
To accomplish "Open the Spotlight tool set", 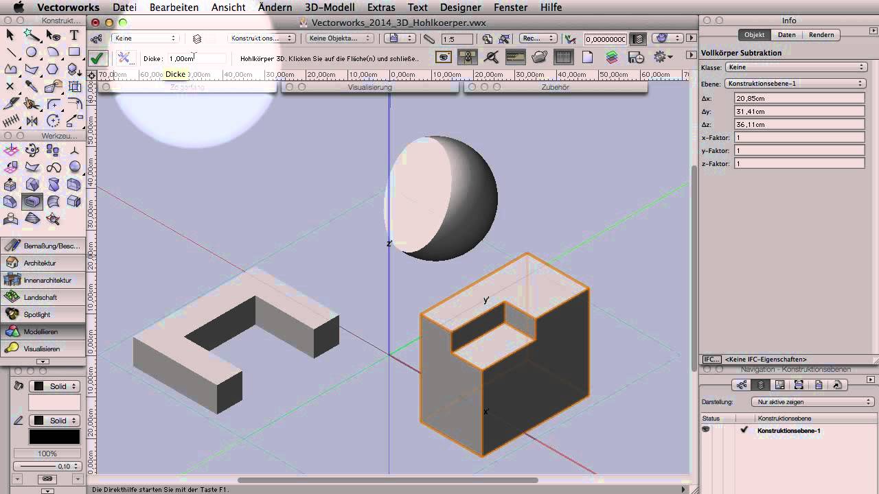I will pyautogui.click(x=43, y=314).
